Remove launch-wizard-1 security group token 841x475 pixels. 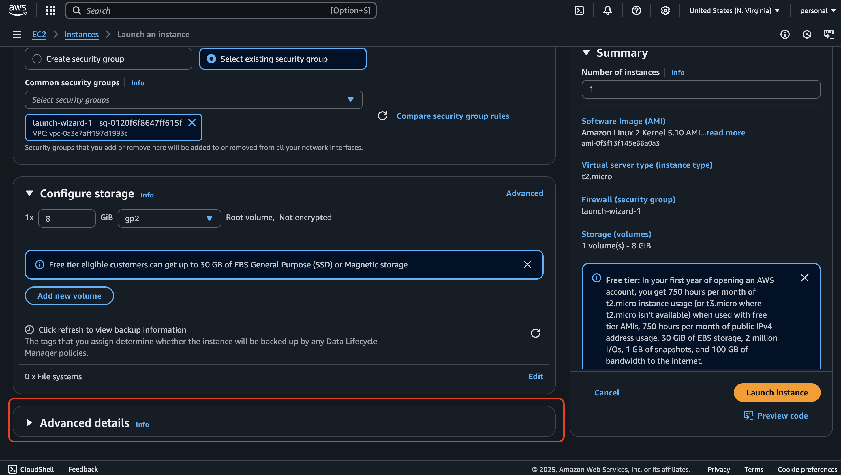tap(192, 123)
